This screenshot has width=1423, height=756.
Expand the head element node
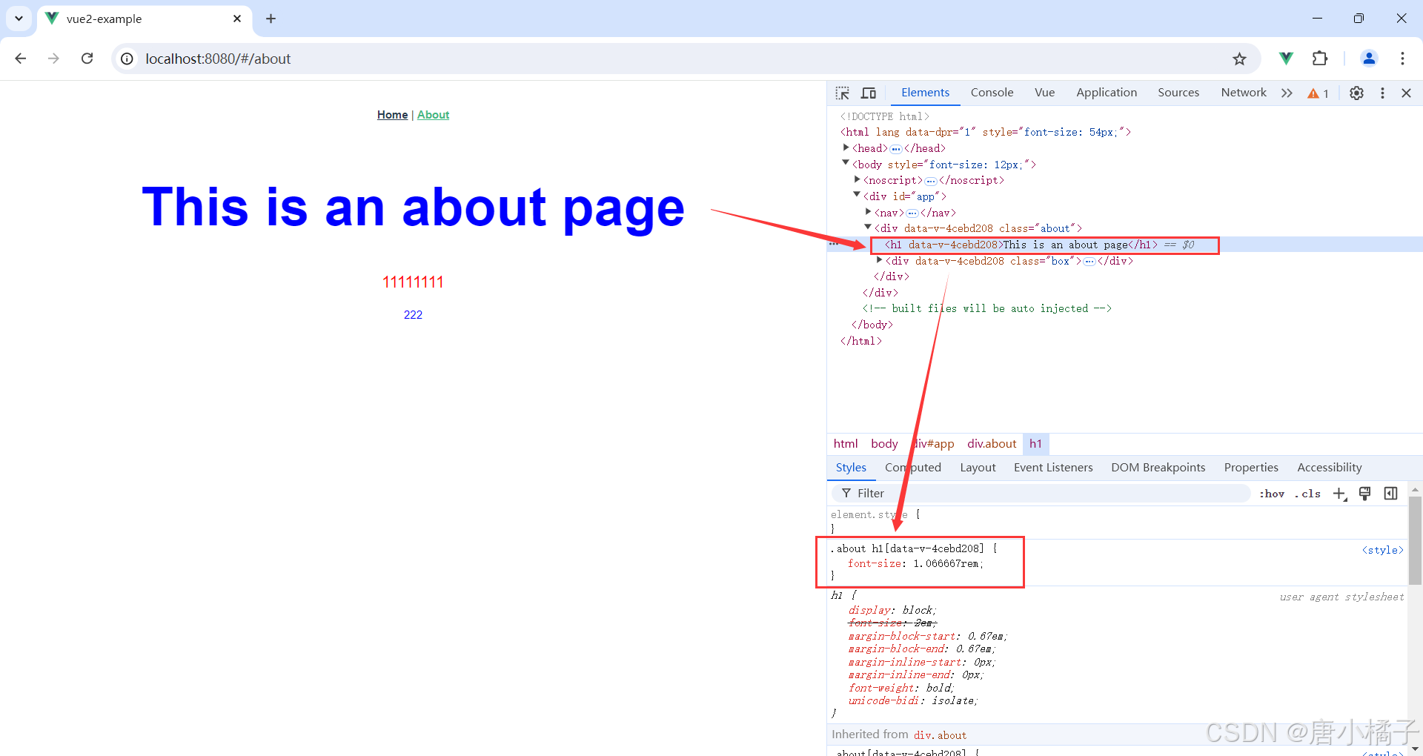(x=846, y=147)
